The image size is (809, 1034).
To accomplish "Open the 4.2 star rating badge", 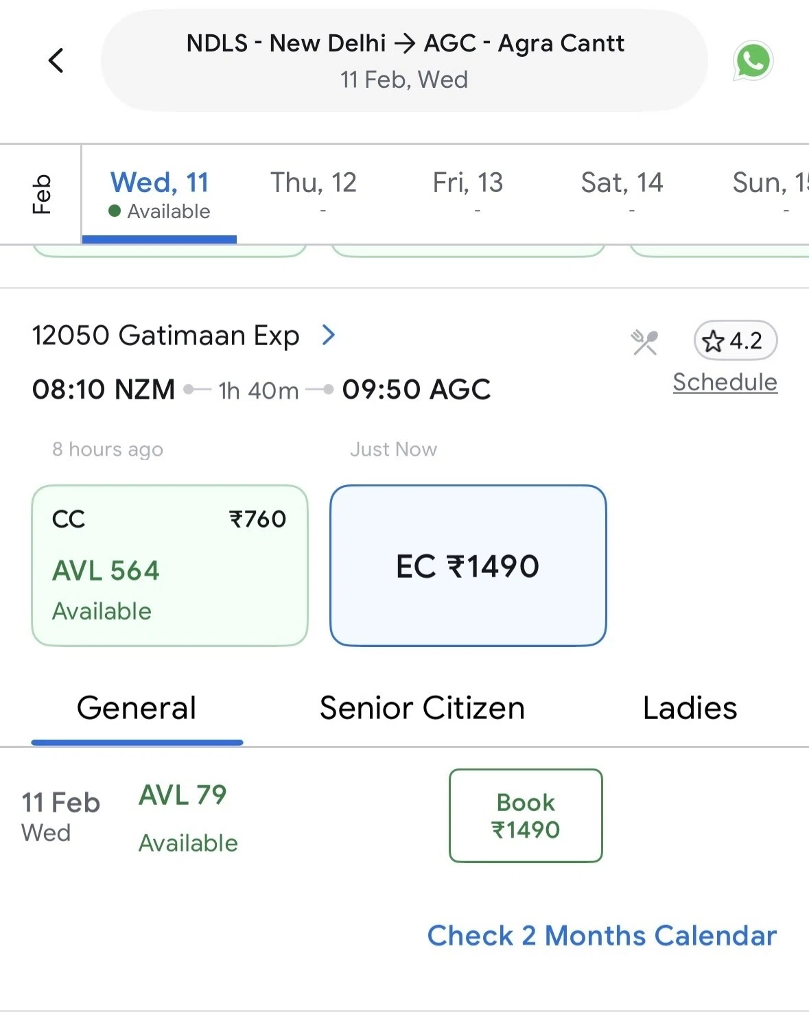I will pyautogui.click(x=735, y=340).
